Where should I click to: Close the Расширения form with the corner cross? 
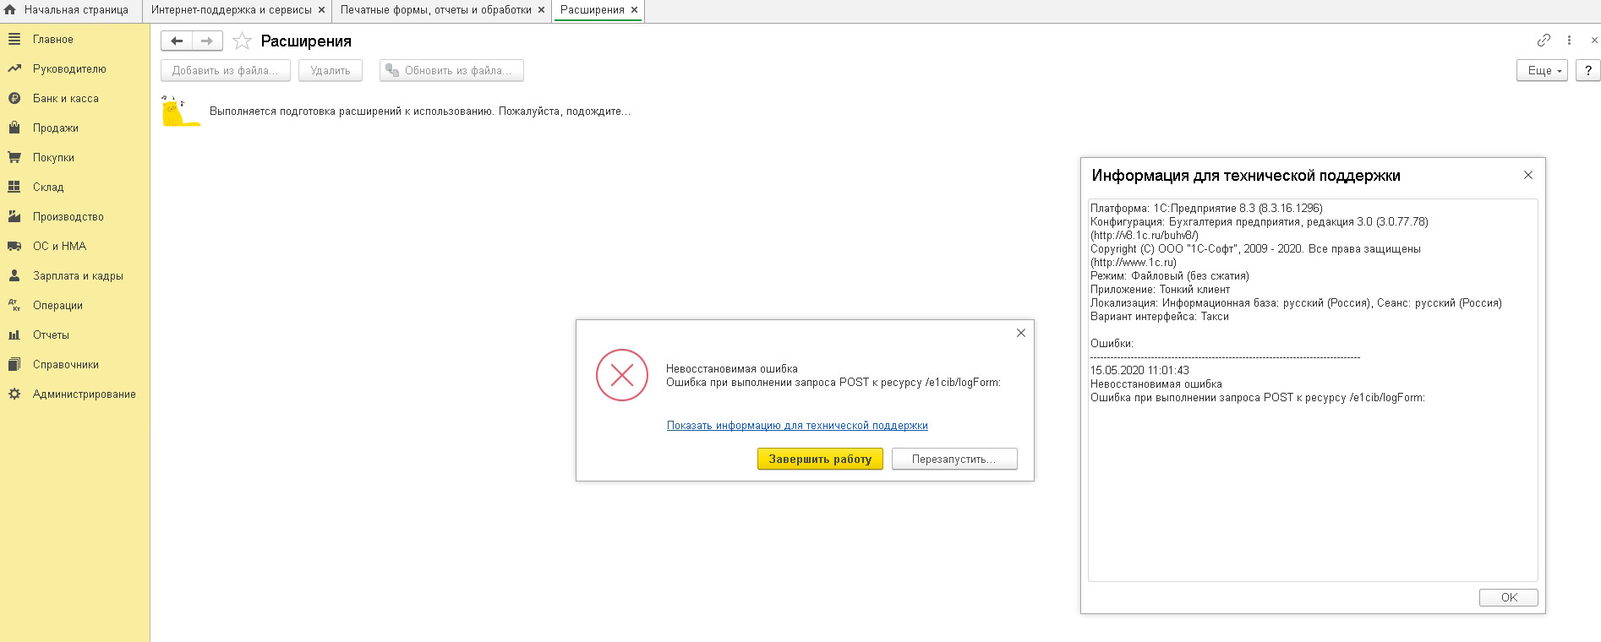pos(1594,40)
